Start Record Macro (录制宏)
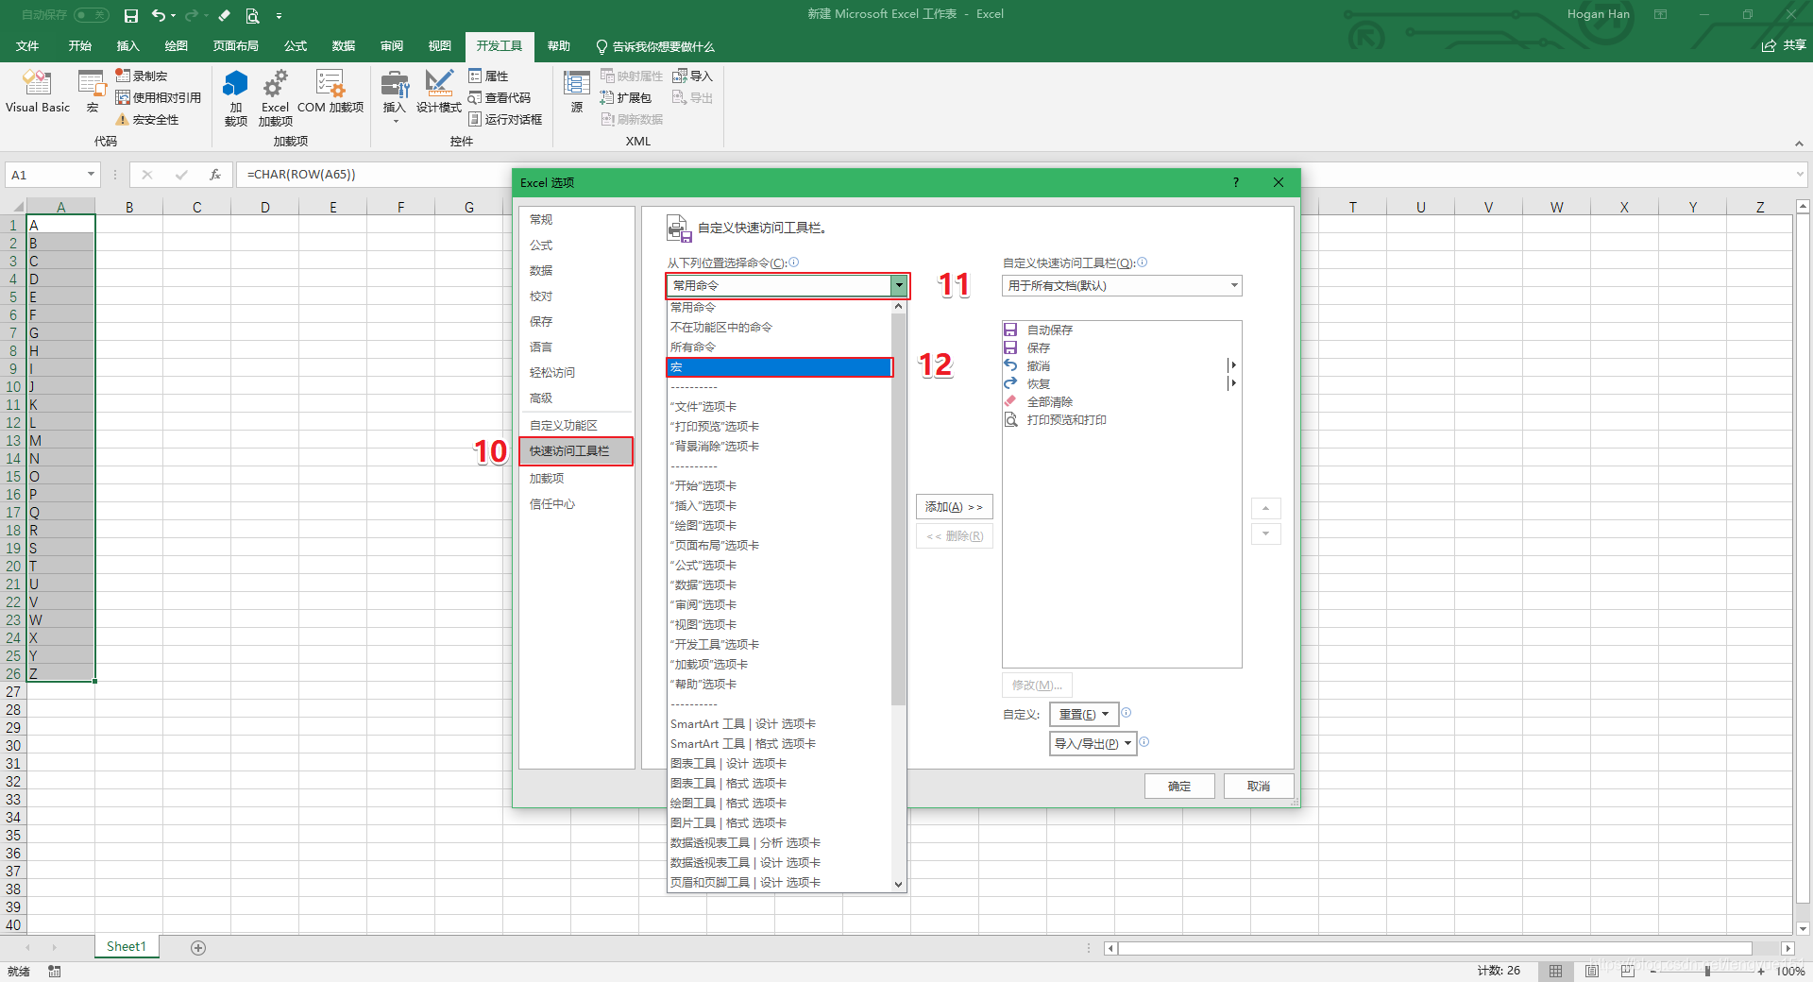Image resolution: width=1813 pixels, height=982 pixels. click(142, 76)
